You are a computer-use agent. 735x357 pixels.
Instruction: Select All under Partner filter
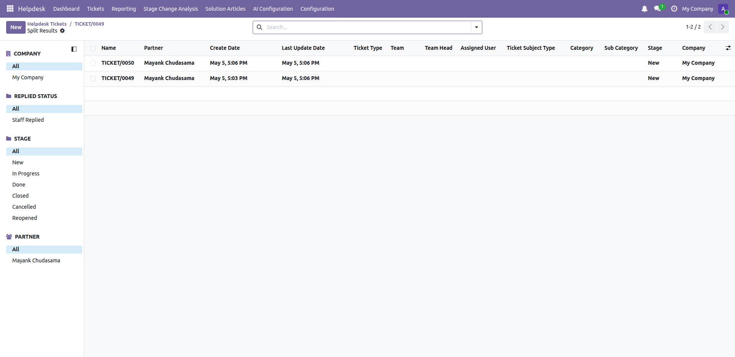coord(44,249)
